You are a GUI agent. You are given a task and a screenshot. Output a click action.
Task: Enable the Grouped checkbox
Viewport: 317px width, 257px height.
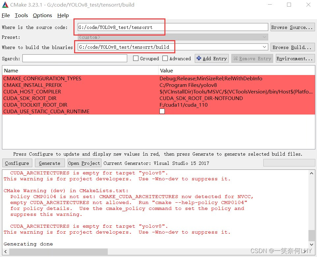click(x=135, y=58)
